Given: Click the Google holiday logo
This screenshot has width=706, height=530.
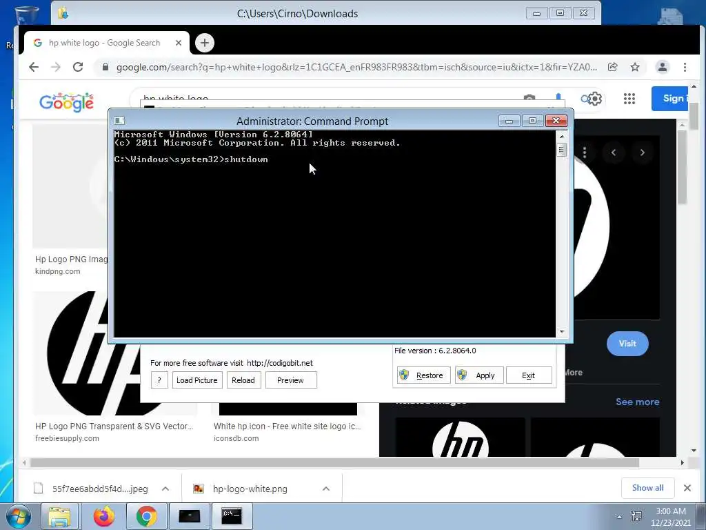Looking at the screenshot, I should (67, 103).
